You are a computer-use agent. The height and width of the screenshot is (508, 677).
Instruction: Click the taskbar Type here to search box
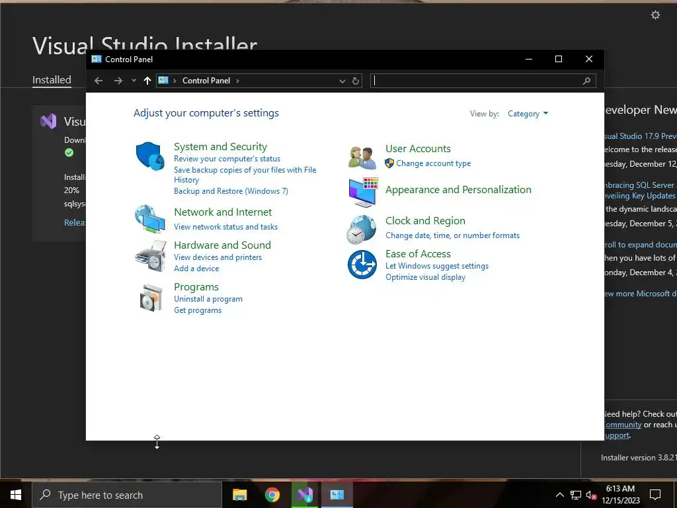coord(127,495)
